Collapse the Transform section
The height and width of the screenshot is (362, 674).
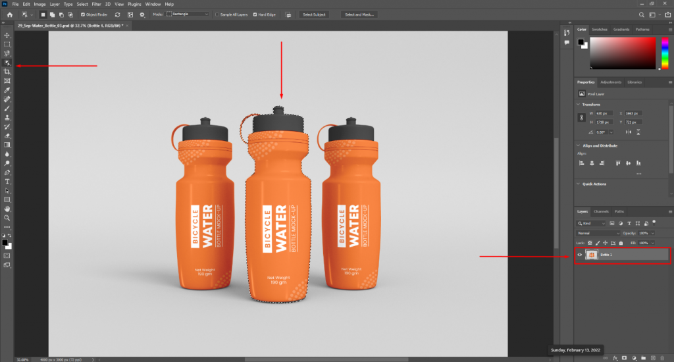[x=578, y=105]
